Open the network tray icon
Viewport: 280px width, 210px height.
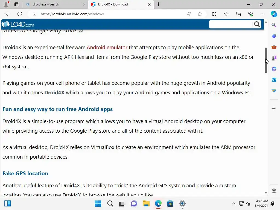[x=241, y=203]
